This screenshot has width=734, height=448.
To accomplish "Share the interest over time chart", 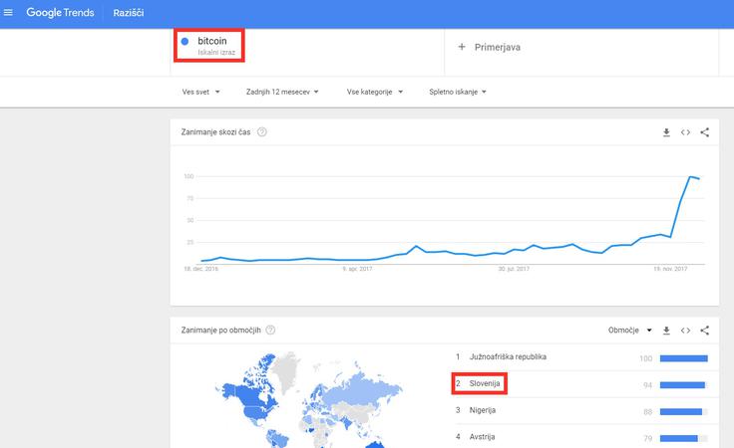I will [704, 132].
